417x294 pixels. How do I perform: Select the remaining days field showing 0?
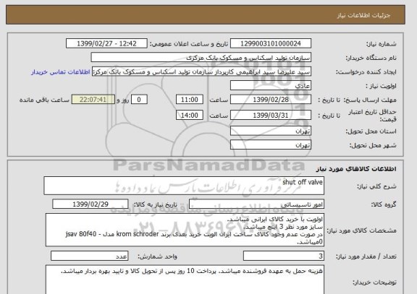coord(139,100)
